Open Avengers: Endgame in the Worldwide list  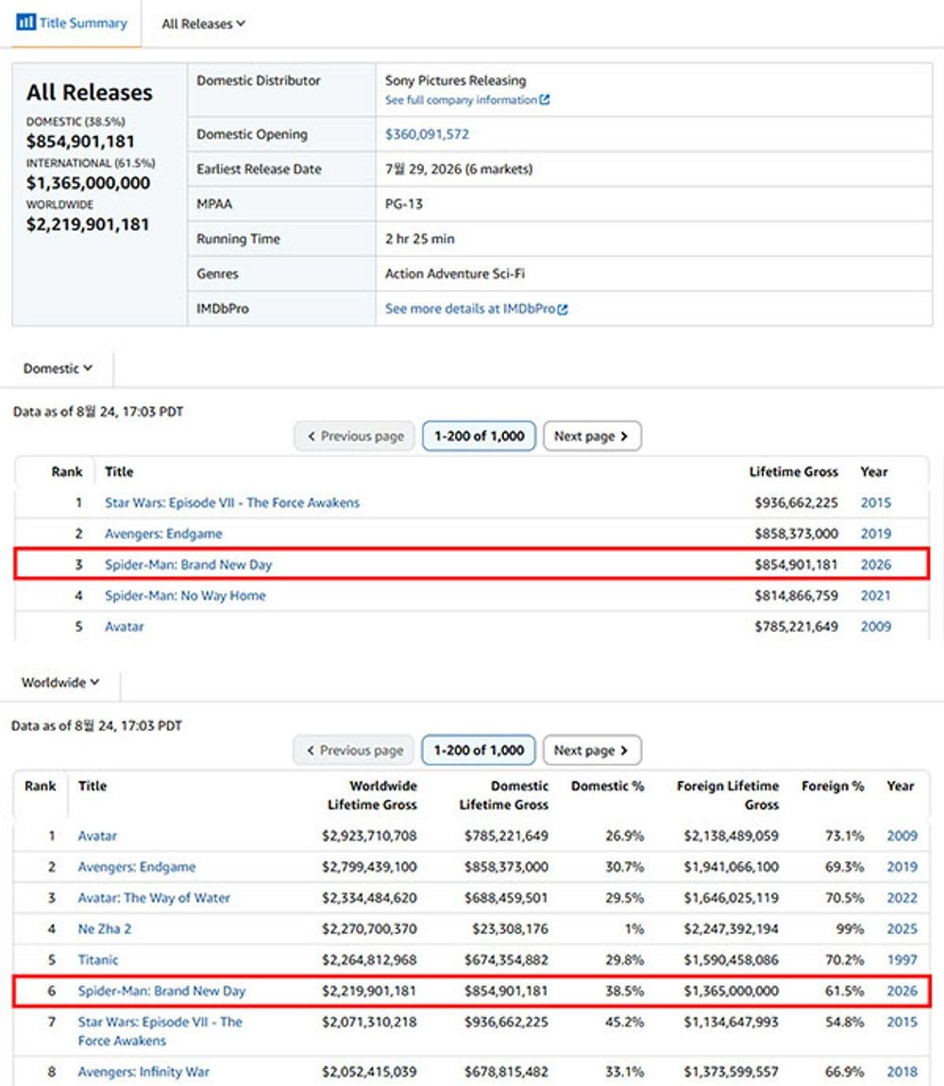tap(137, 867)
